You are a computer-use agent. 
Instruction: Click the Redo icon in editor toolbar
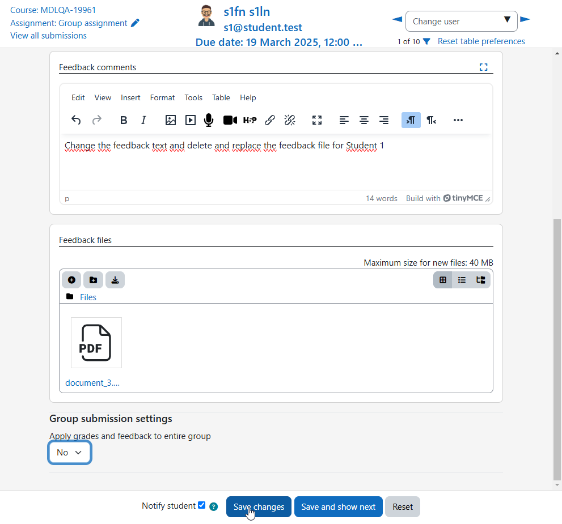(x=97, y=120)
